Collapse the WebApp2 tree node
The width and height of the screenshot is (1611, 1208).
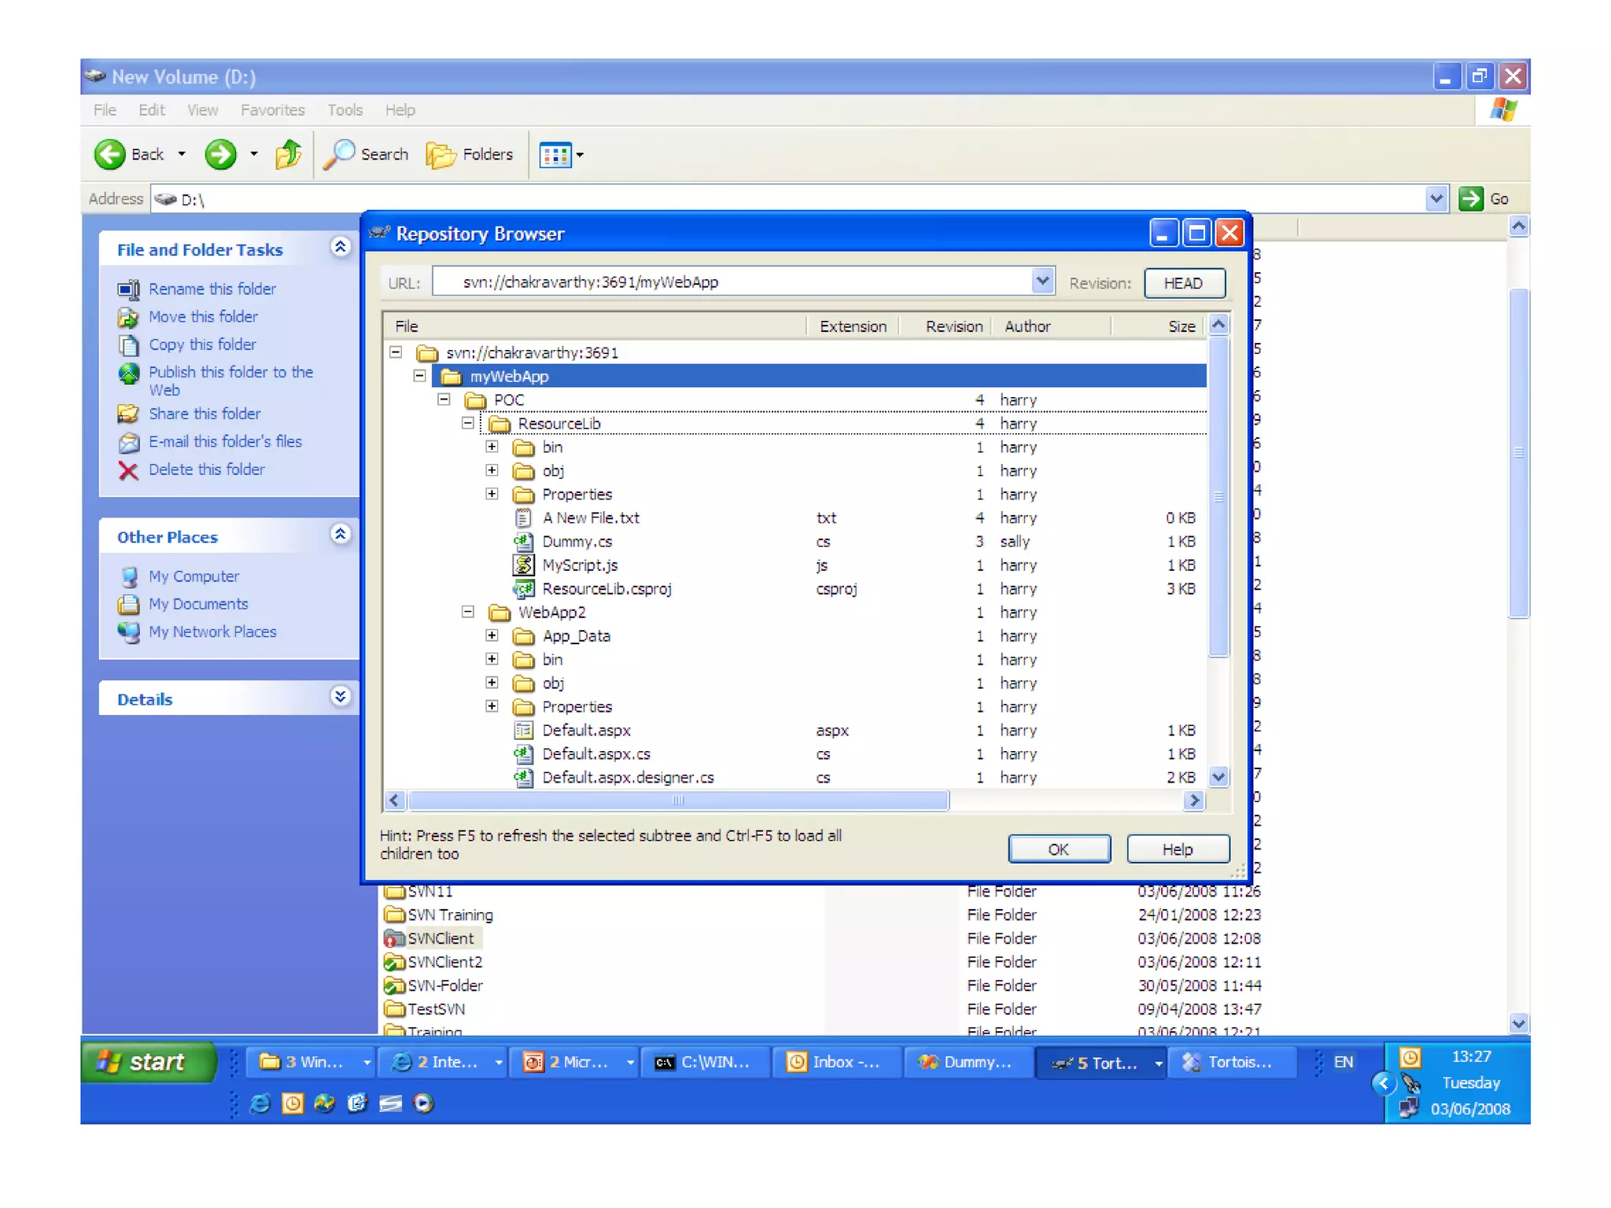tap(468, 612)
